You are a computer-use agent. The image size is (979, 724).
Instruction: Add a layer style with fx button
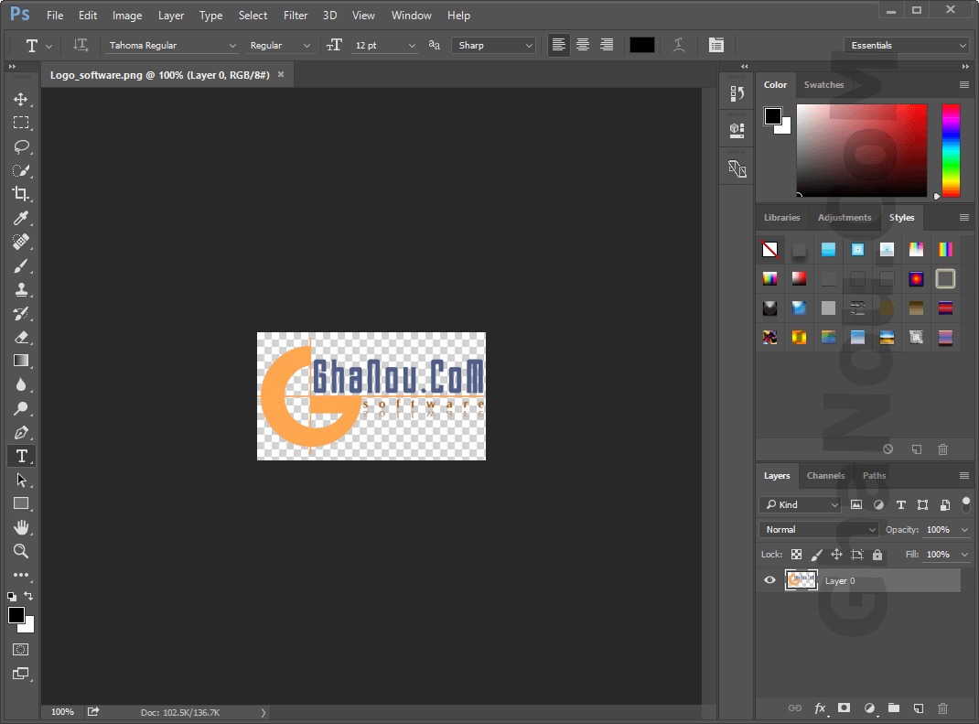pos(820,708)
